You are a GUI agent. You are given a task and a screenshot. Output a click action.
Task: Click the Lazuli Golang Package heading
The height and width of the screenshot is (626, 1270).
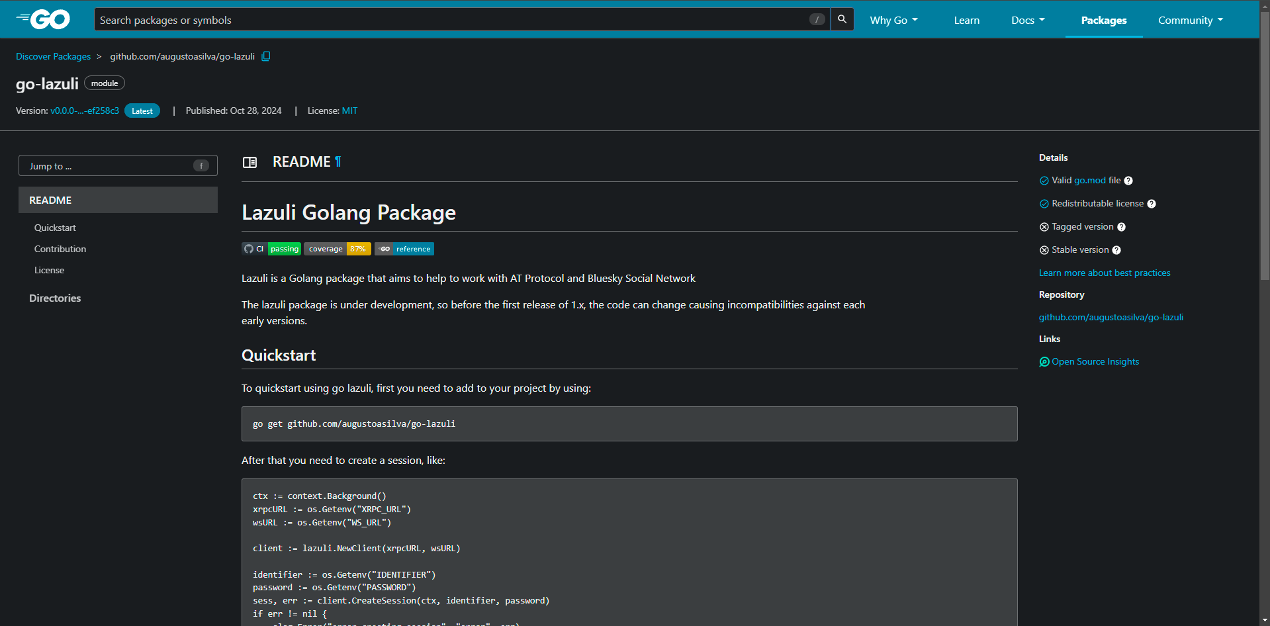[349, 212]
